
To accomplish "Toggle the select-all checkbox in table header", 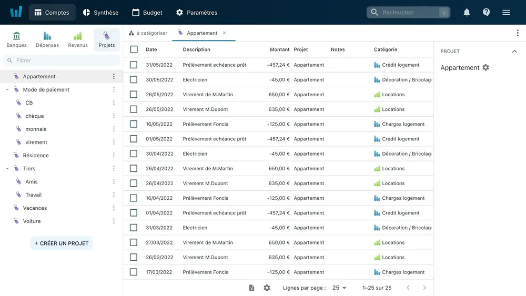I will point(134,49).
